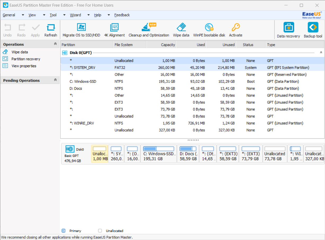
Task: Click the Unallocated legend box
Action: pyautogui.click(x=100, y=231)
